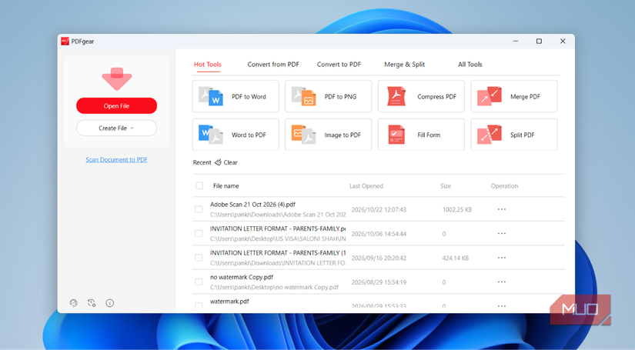
Task: Click the update settings icon in sidebar
Action: (x=92, y=302)
